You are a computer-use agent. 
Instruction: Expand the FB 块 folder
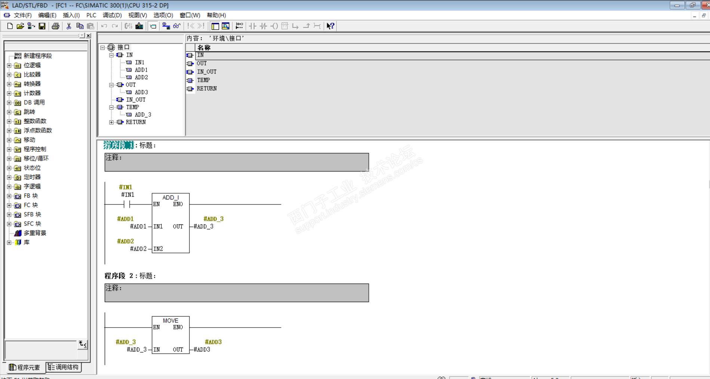9,196
